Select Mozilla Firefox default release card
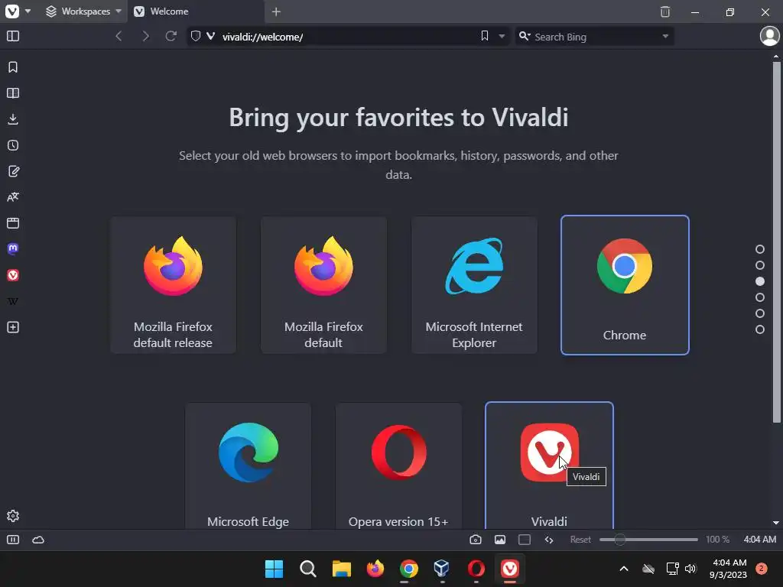 pos(174,285)
